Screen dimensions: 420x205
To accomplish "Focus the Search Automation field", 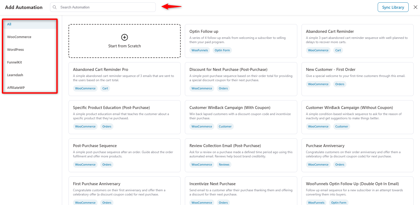I will tap(103, 7).
